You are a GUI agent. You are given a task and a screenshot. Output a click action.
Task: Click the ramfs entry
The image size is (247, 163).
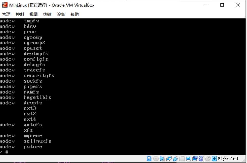coord(31,92)
